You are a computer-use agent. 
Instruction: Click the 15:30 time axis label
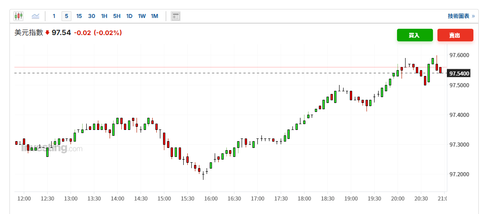point(187,199)
